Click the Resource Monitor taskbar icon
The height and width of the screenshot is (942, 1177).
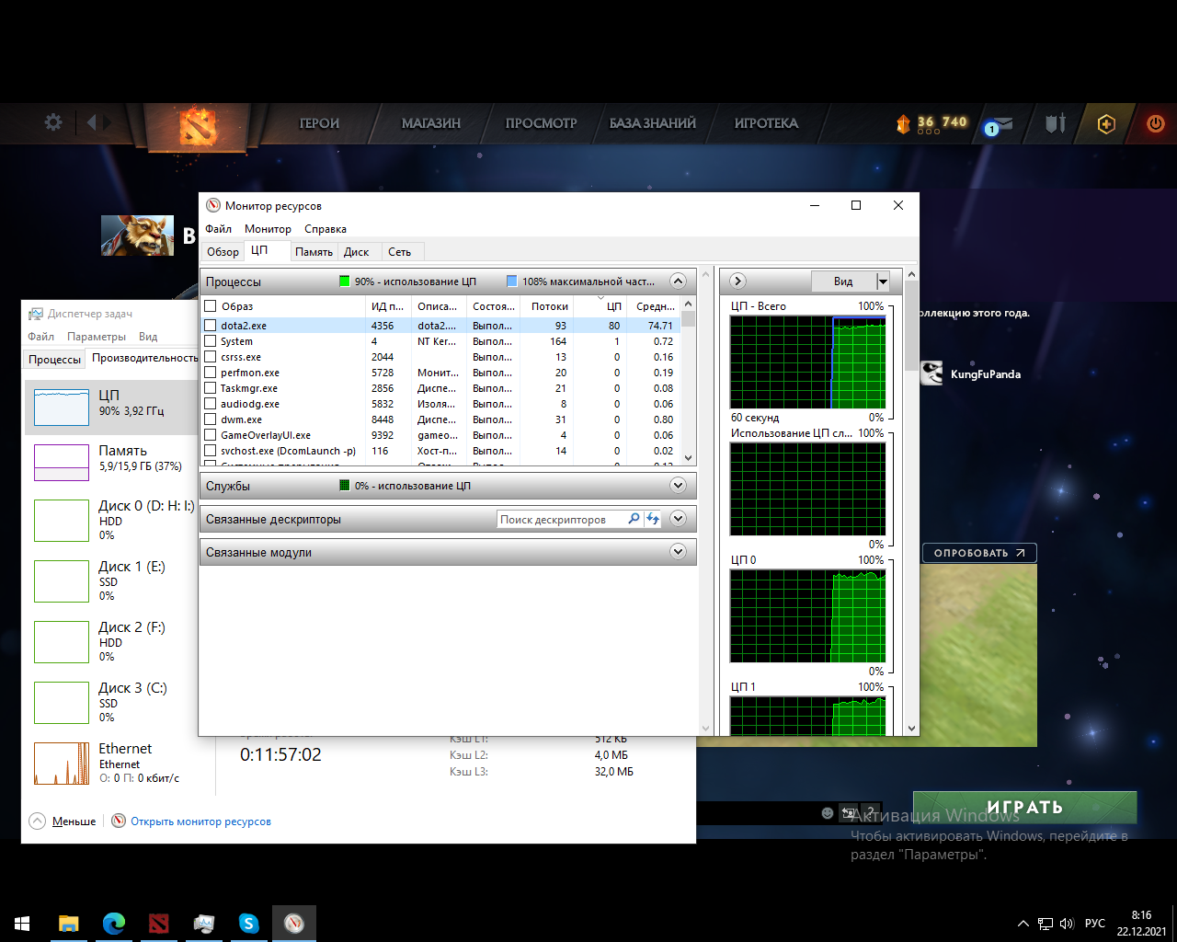click(x=294, y=924)
